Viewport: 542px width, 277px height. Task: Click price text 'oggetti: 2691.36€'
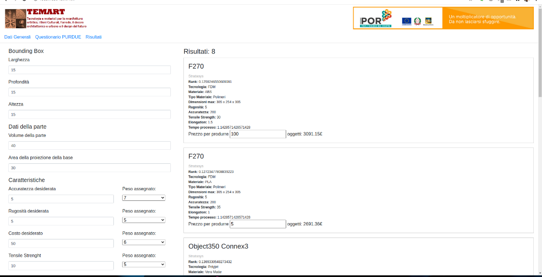click(305, 224)
